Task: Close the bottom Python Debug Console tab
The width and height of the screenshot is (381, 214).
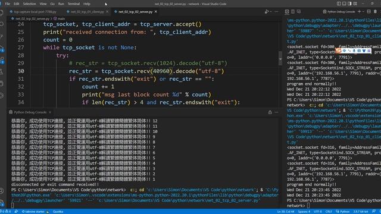Action: click(x=50, y=112)
